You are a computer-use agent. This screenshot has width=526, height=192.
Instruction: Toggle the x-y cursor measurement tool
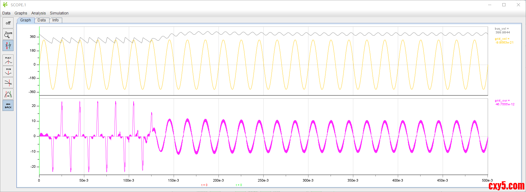point(8,46)
